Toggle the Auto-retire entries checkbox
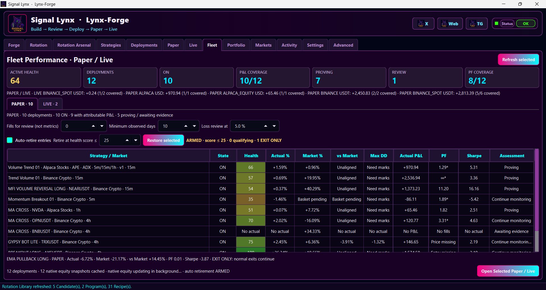The height and width of the screenshot is (290, 546). point(10,140)
